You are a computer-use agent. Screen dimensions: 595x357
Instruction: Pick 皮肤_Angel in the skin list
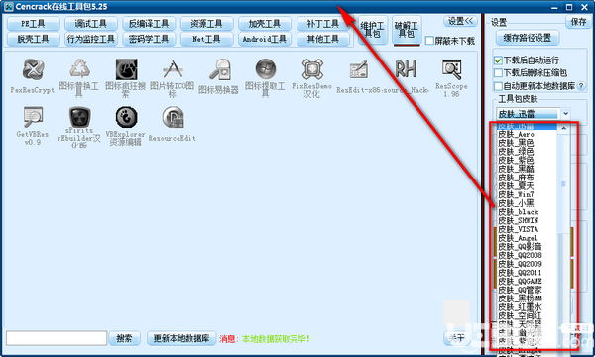[527, 238]
